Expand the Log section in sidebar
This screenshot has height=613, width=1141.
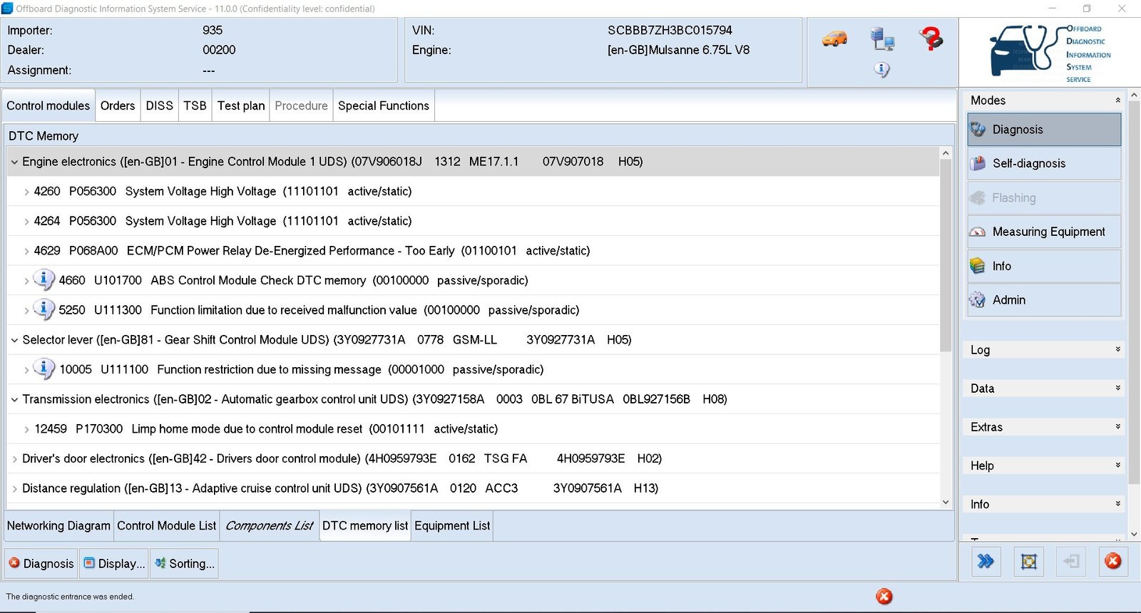(x=1117, y=349)
